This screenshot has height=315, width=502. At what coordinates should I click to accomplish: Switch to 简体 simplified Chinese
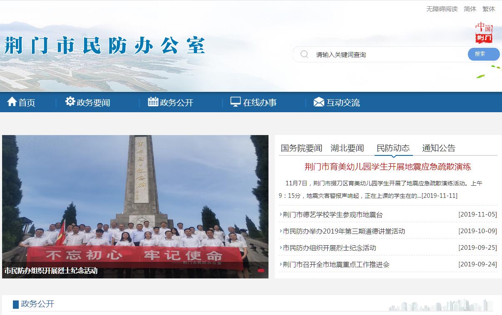coord(470,9)
